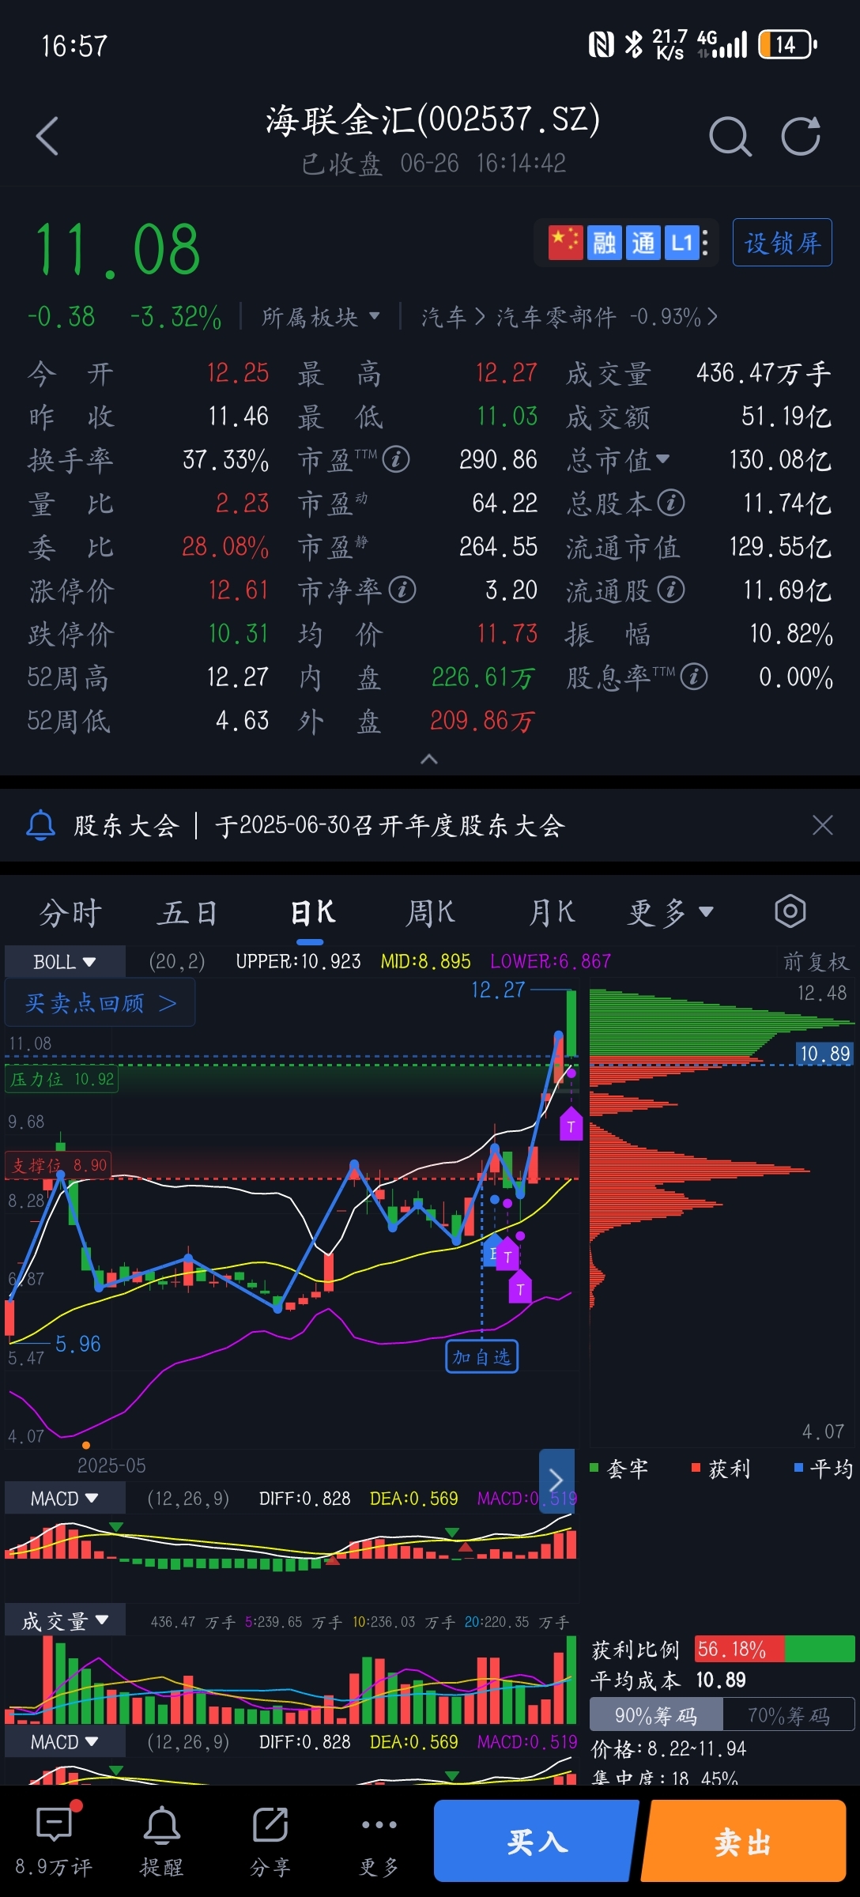
Task: Tap the bell icon in shareholder notice
Action: pyautogui.click(x=41, y=825)
